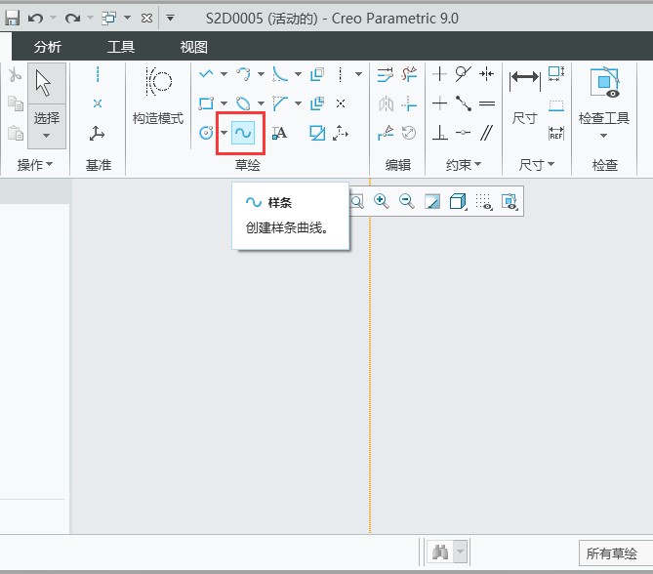Expand the Circle tool dropdown arrow
The image size is (653, 574).
(x=224, y=133)
